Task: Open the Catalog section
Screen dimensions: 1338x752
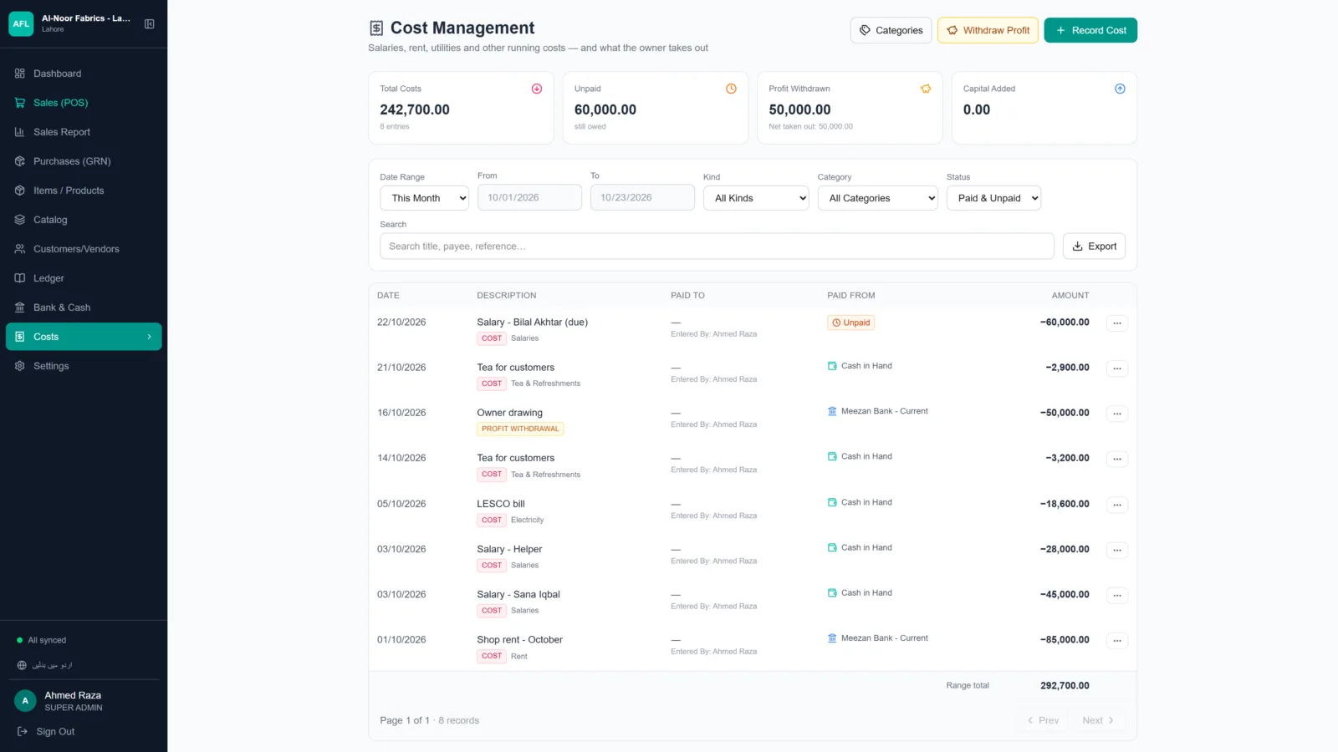Action: 84,220
